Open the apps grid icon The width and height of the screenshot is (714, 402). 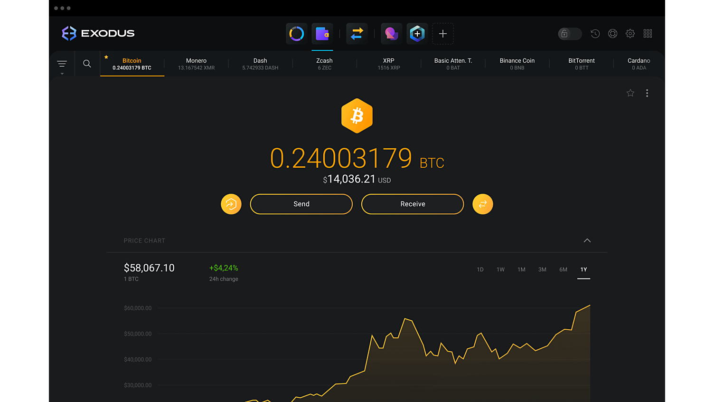tap(648, 34)
